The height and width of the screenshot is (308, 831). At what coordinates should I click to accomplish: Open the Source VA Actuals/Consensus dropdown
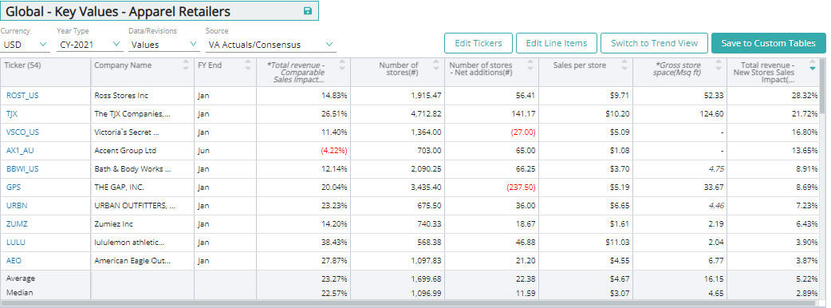click(271, 45)
